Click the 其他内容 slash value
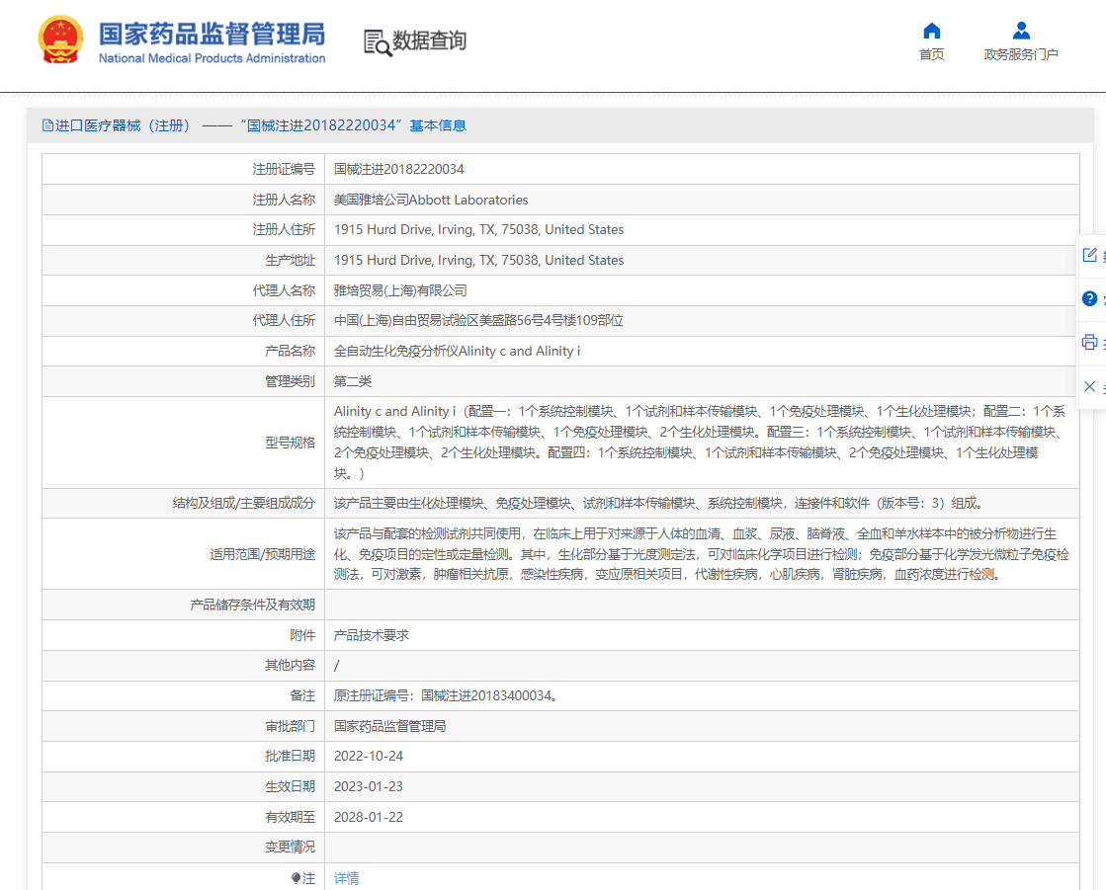 click(x=336, y=666)
